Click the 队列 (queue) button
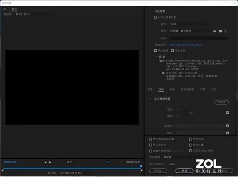The image size is (238, 177). 184,171
